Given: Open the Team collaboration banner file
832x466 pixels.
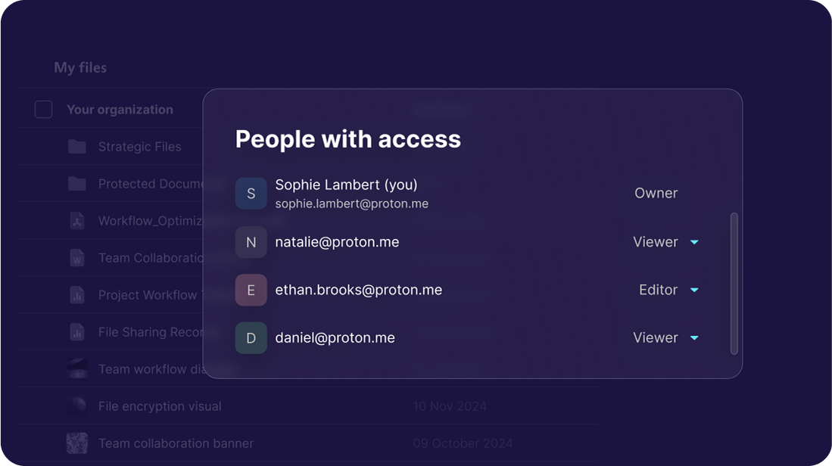Looking at the screenshot, I should pyautogui.click(x=176, y=443).
